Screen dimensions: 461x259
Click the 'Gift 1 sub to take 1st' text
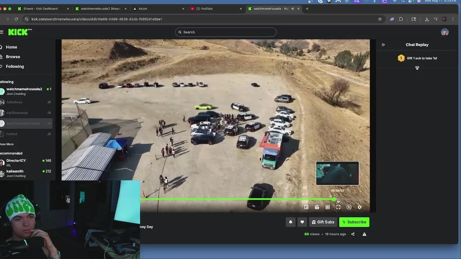point(422,58)
